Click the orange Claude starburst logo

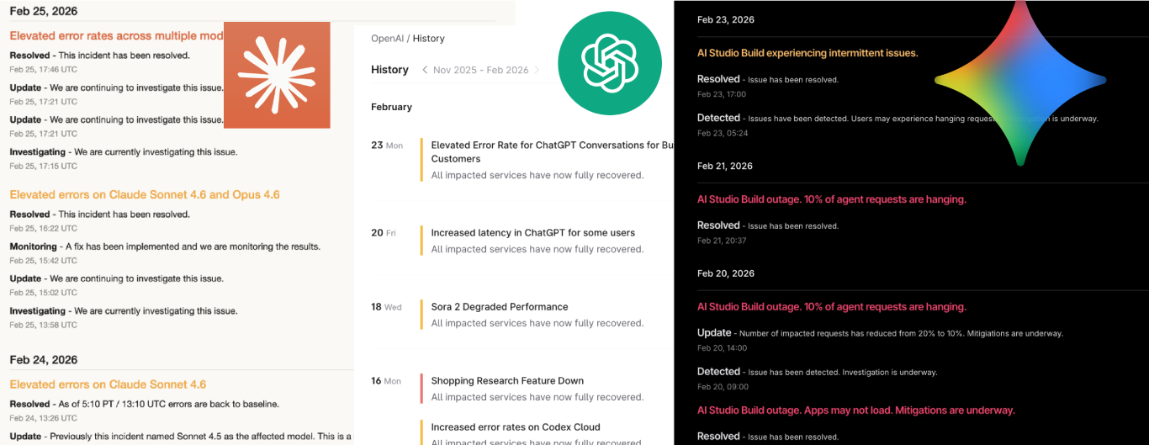(x=277, y=75)
